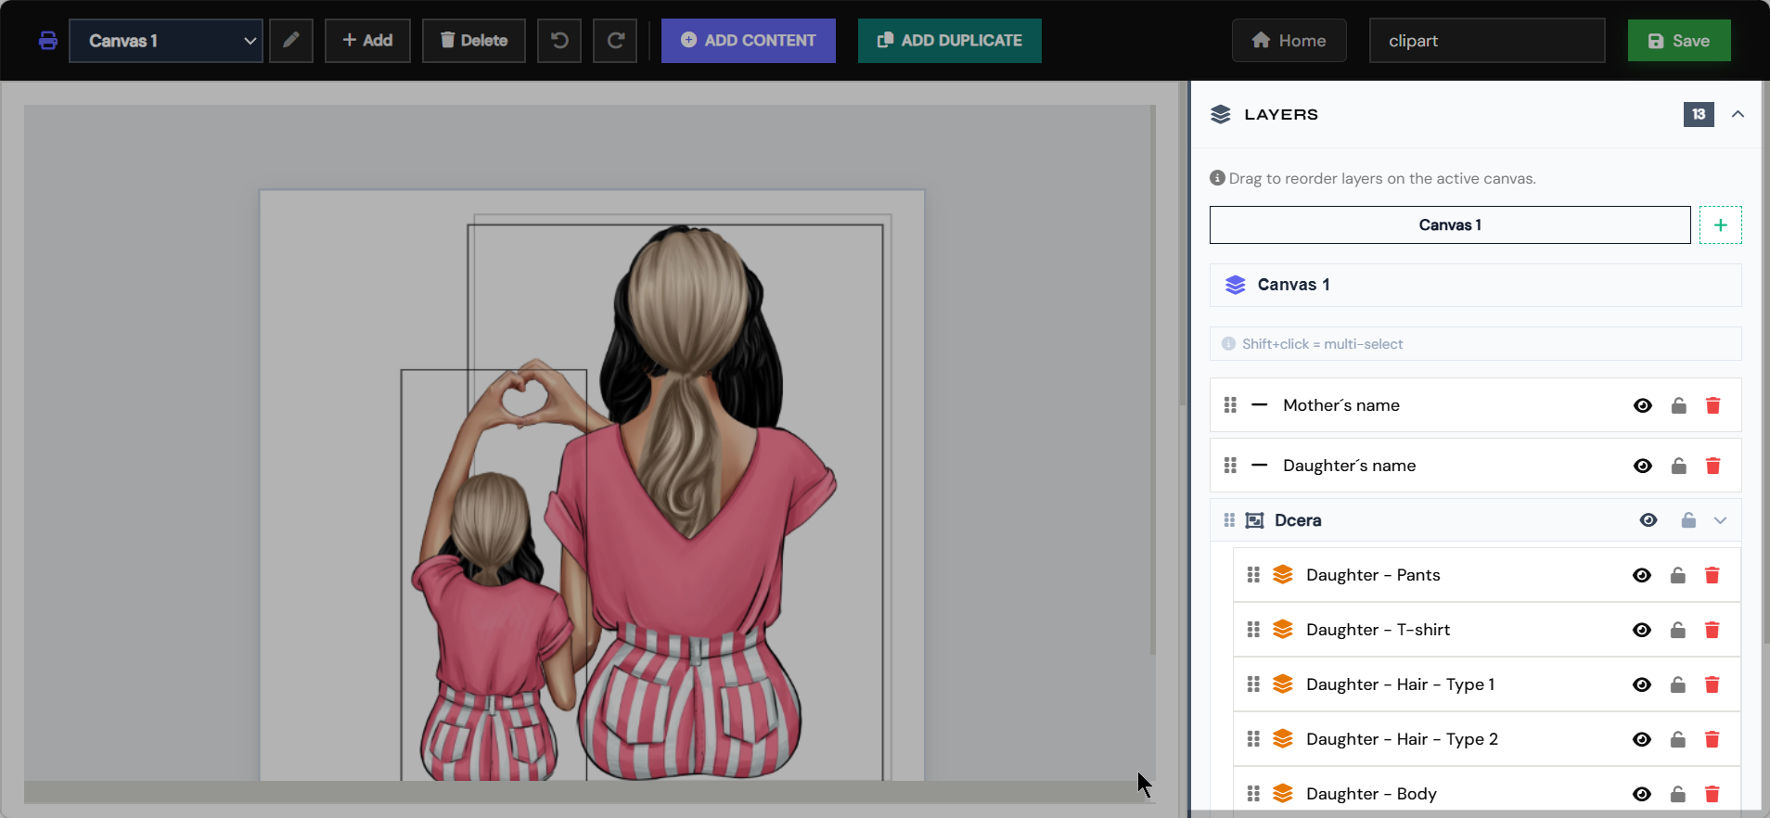Collapse the Layers panel with the chevron

tap(1738, 114)
